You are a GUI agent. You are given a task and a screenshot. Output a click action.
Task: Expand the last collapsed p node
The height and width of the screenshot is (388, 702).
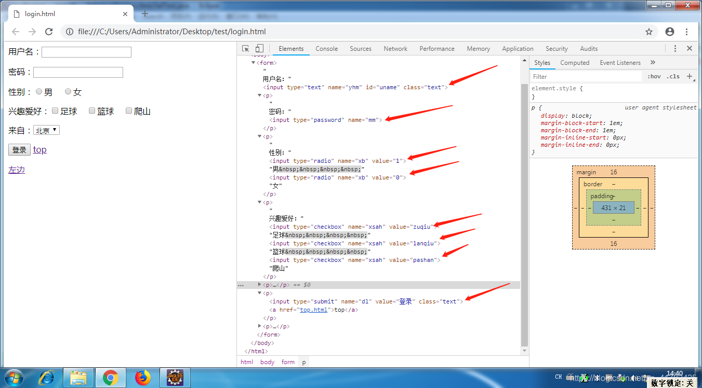click(260, 326)
